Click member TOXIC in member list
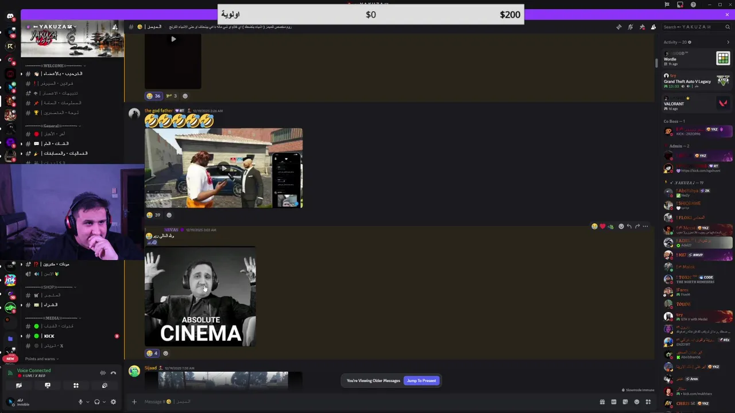735x413 pixels. (698, 279)
